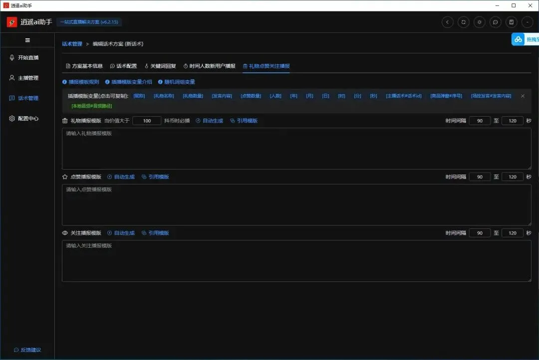Click the gift box icon beside 礼物播报模版
The width and height of the screenshot is (539, 360).
point(64,121)
